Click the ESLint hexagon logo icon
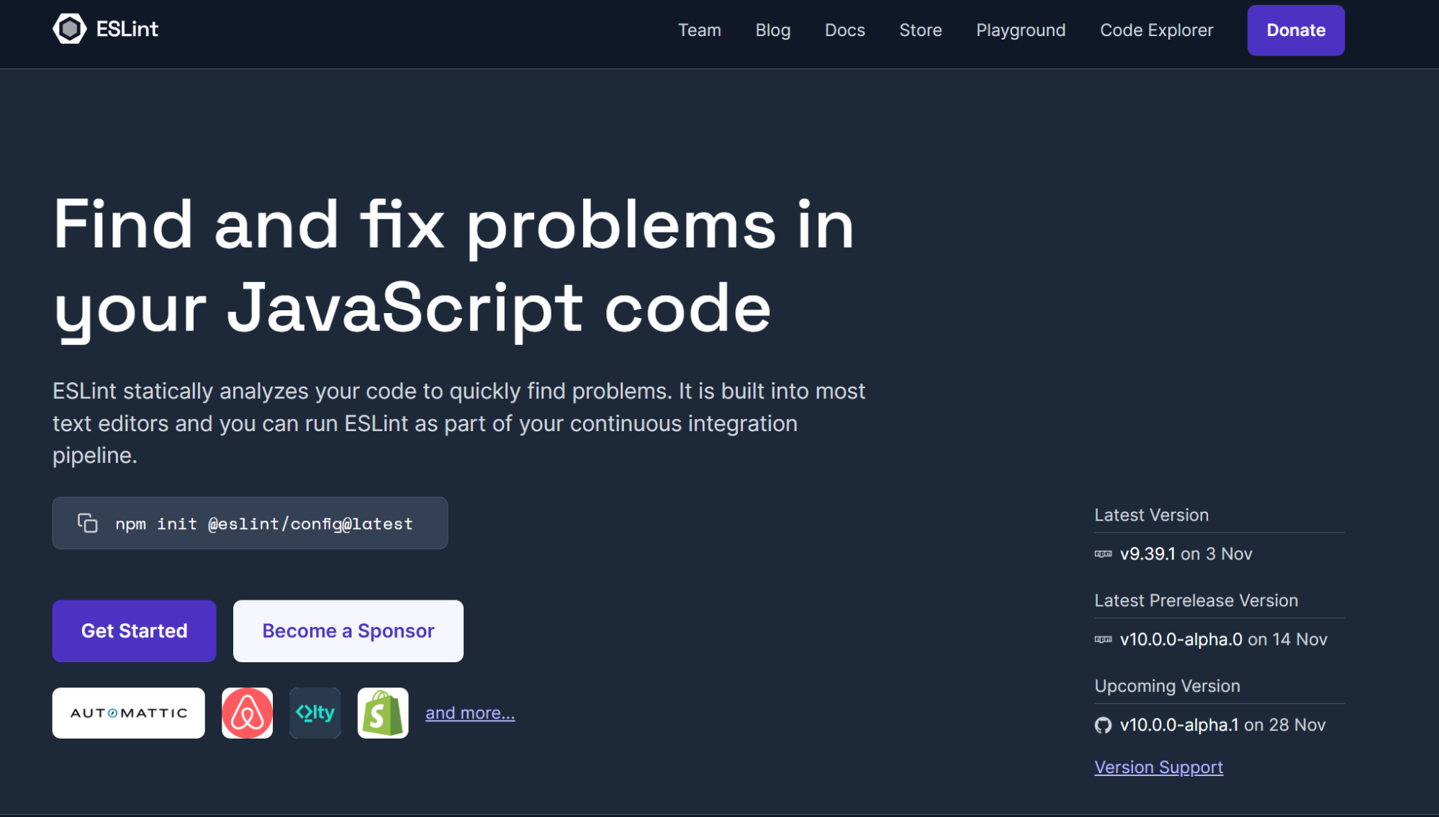The image size is (1439, 817). pos(69,30)
